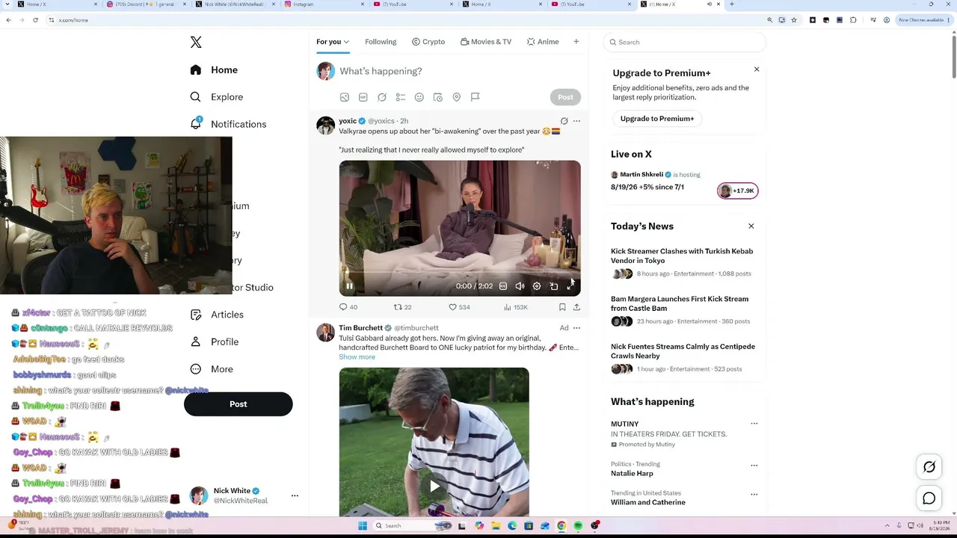This screenshot has width=957, height=538.
Task: Open more options for Natalie Harp trend
Action: [x=754, y=466]
